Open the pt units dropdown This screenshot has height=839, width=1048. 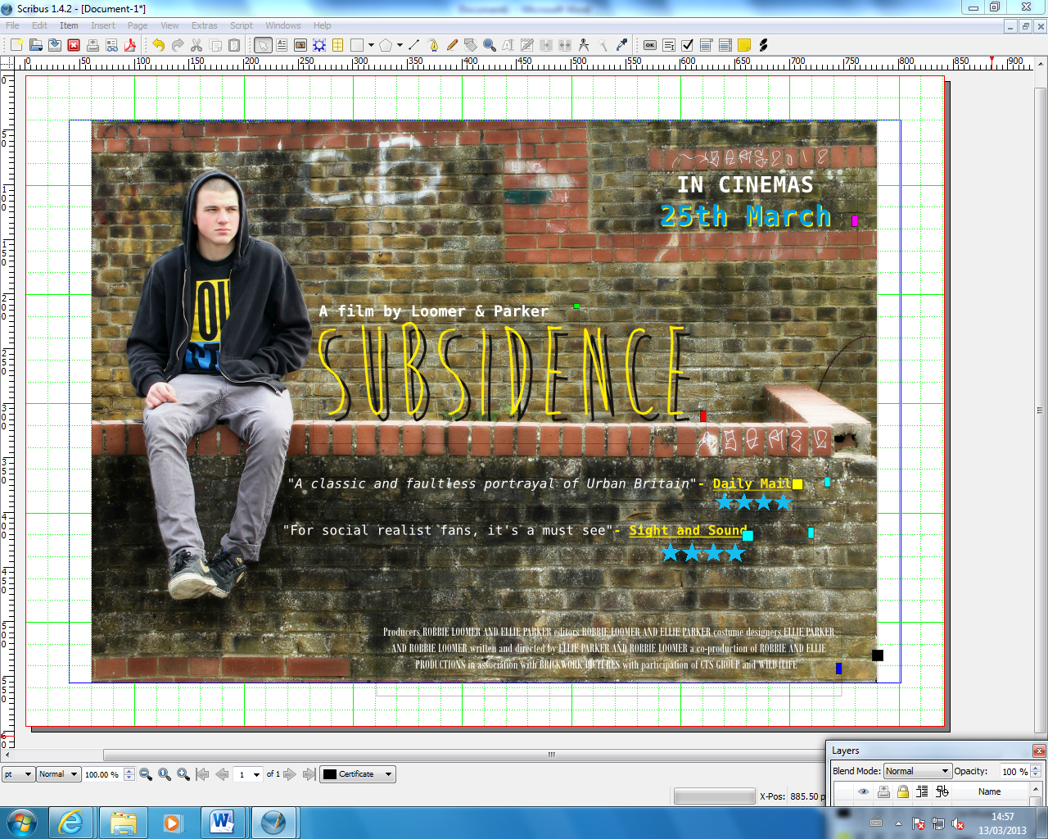(x=18, y=774)
